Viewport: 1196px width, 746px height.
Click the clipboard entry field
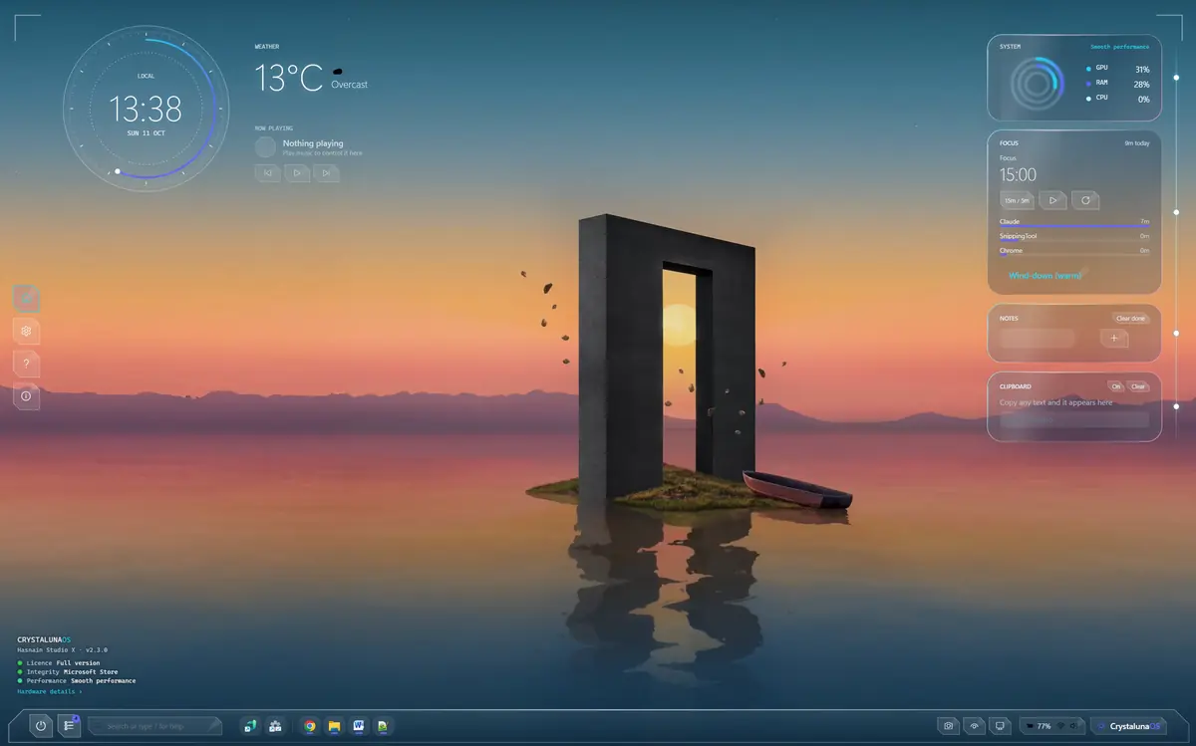[1074, 420]
